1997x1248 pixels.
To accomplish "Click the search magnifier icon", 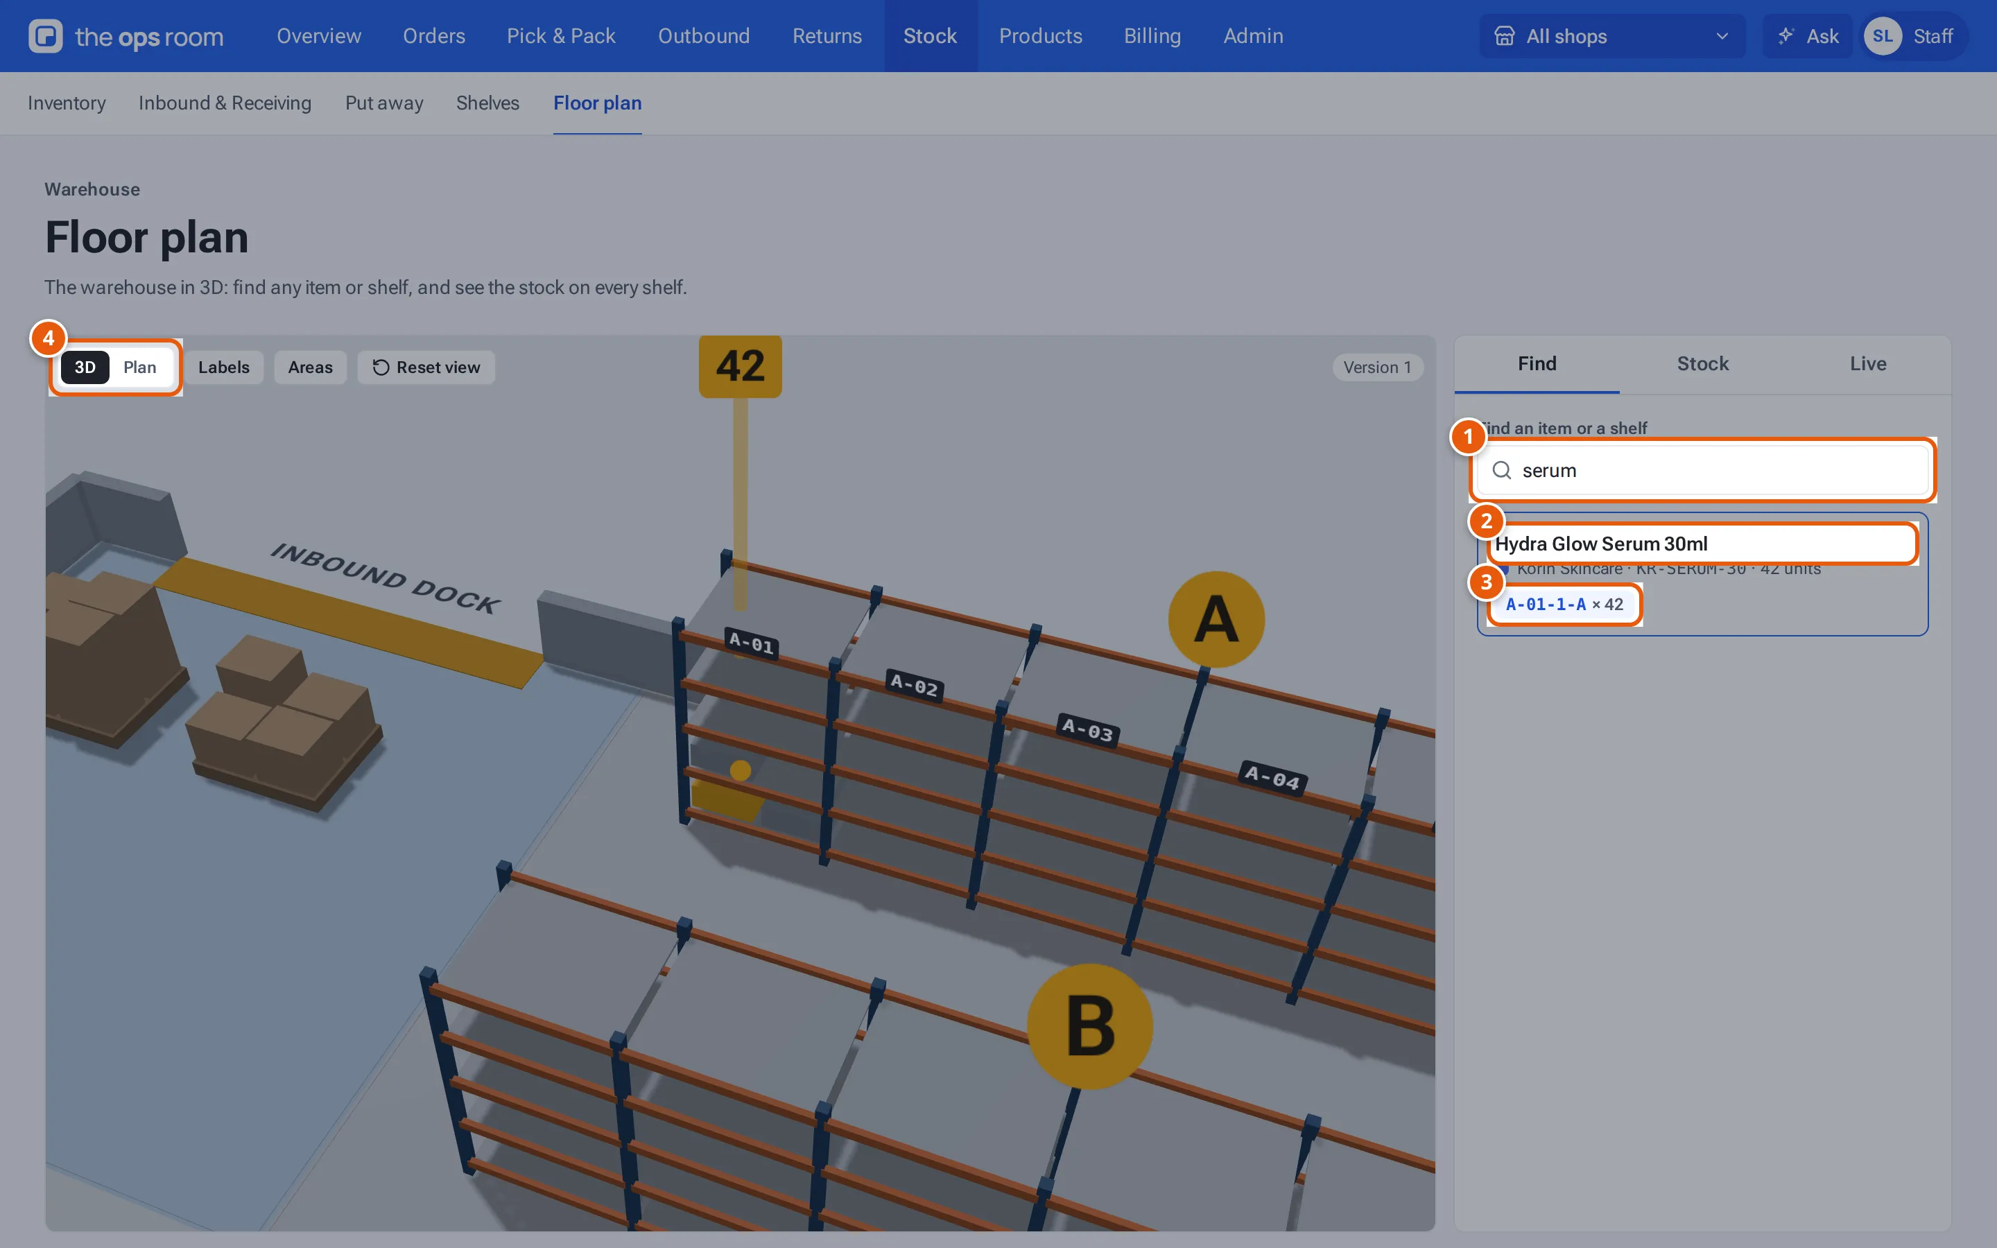I will pyautogui.click(x=1502, y=471).
